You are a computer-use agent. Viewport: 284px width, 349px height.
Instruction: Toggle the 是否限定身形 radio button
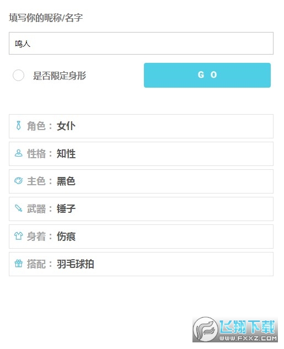(18, 75)
